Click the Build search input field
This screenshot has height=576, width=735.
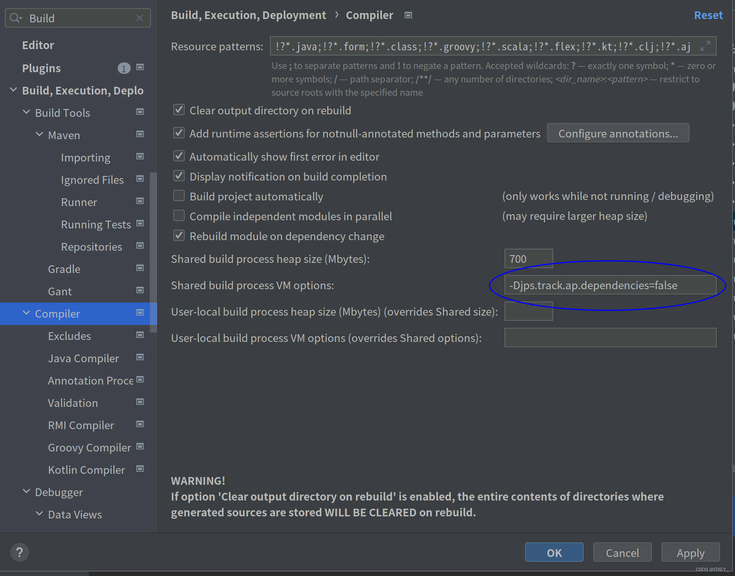(x=78, y=18)
